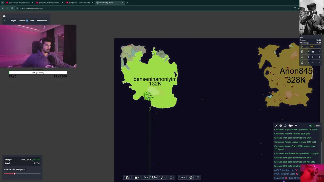Screen dimensions: 324x182
Task: Select the Port anchor build icon
Action: point(145,177)
